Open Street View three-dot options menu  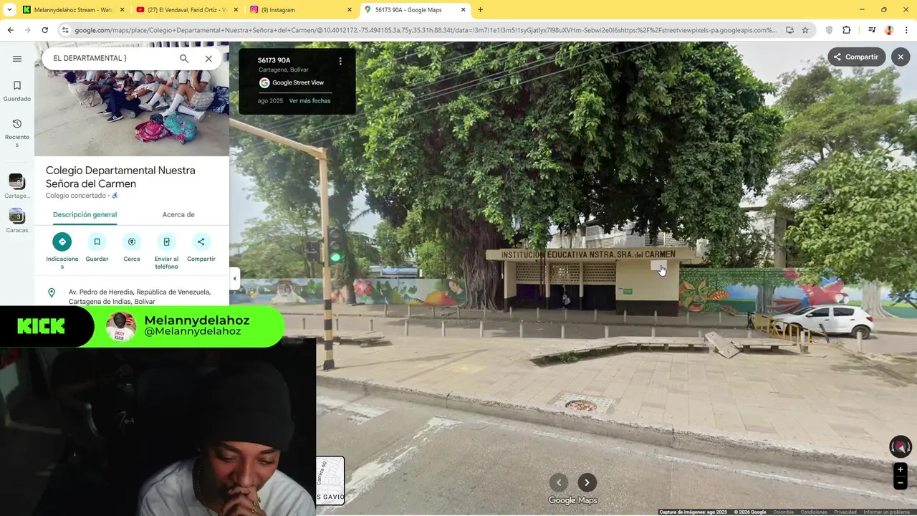(x=340, y=61)
